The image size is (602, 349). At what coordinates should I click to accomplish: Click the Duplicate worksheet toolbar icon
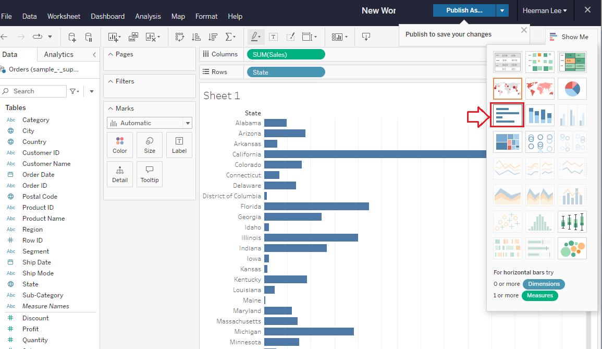(x=133, y=37)
